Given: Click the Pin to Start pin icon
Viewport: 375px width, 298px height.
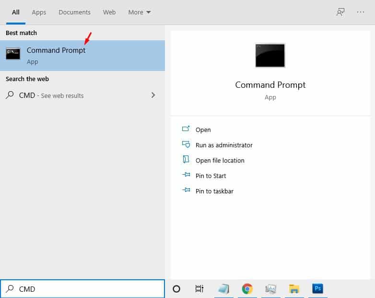Looking at the screenshot, I should pos(186,175).
